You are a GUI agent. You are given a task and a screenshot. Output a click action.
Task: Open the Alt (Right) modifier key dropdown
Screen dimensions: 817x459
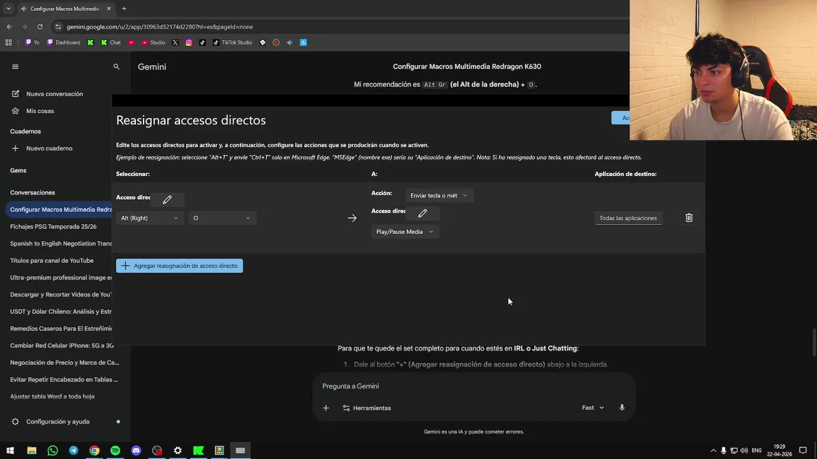(x=149, y=218)
